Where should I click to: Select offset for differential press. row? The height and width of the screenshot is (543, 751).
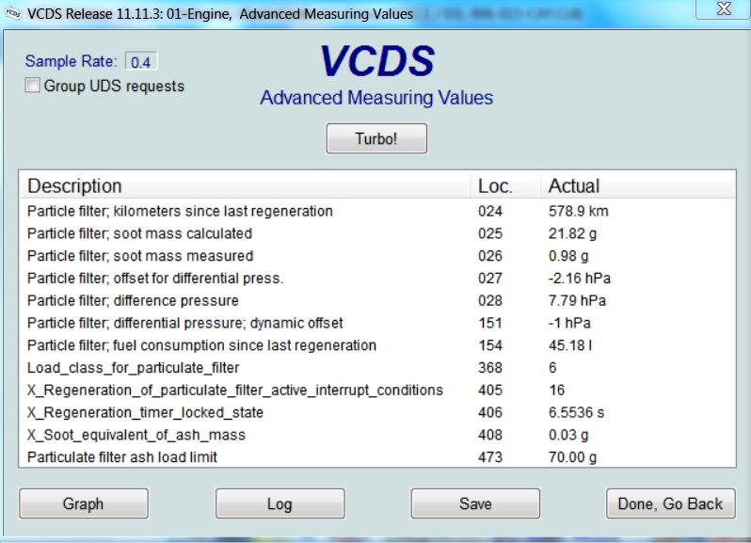(155, 279)
